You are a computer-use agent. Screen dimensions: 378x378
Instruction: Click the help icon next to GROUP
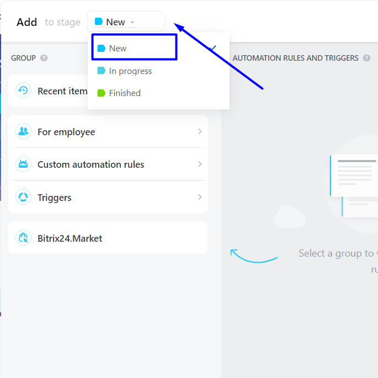pyautogui.click(x=44, y=58)
